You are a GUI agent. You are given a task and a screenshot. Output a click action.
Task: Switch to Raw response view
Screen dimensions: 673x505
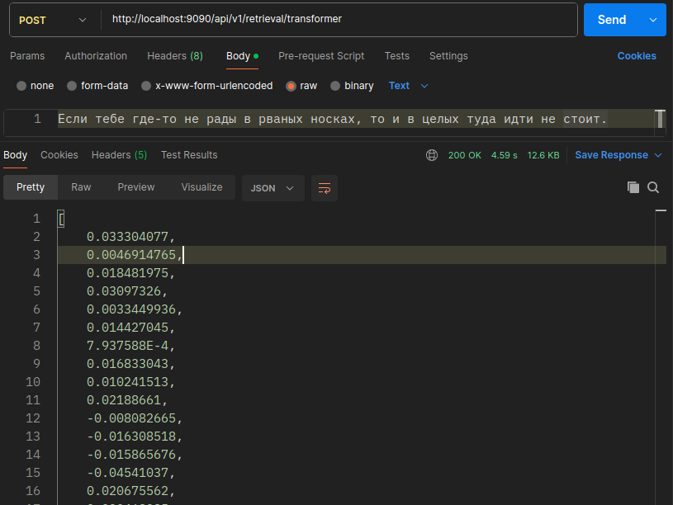(x=81, y=187)
